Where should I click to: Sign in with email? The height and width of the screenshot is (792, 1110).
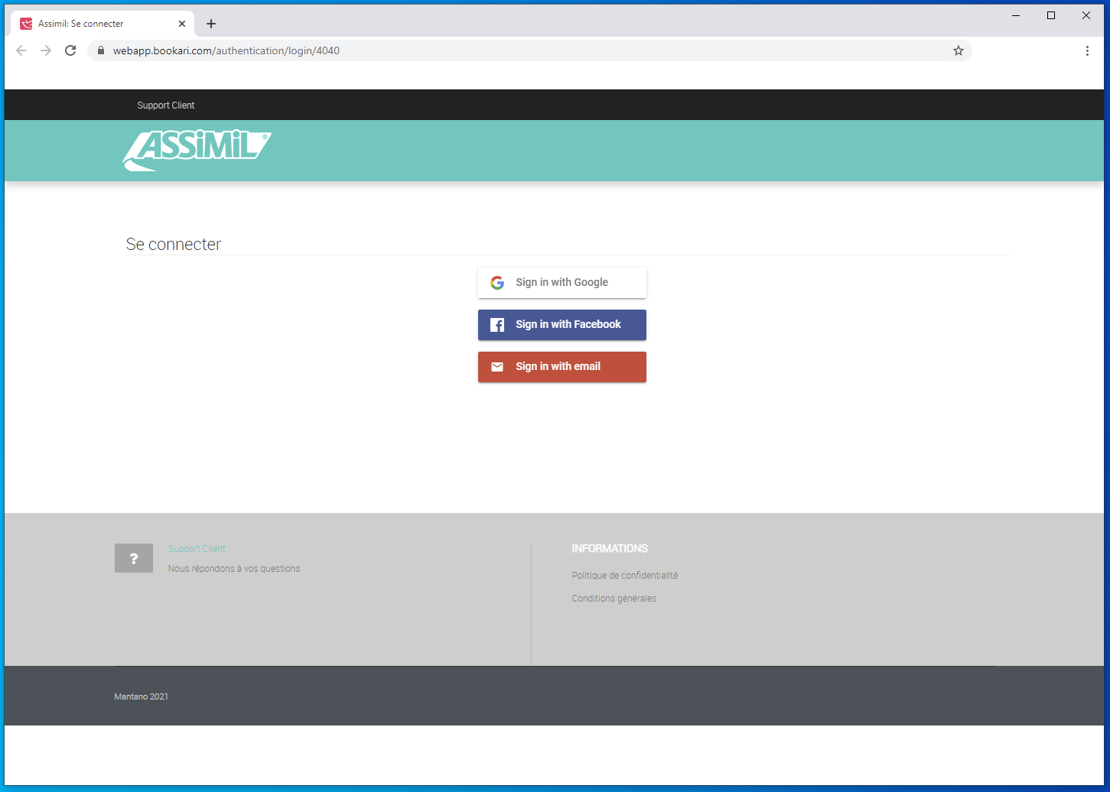pyautogui.click(x=562, y=367)
